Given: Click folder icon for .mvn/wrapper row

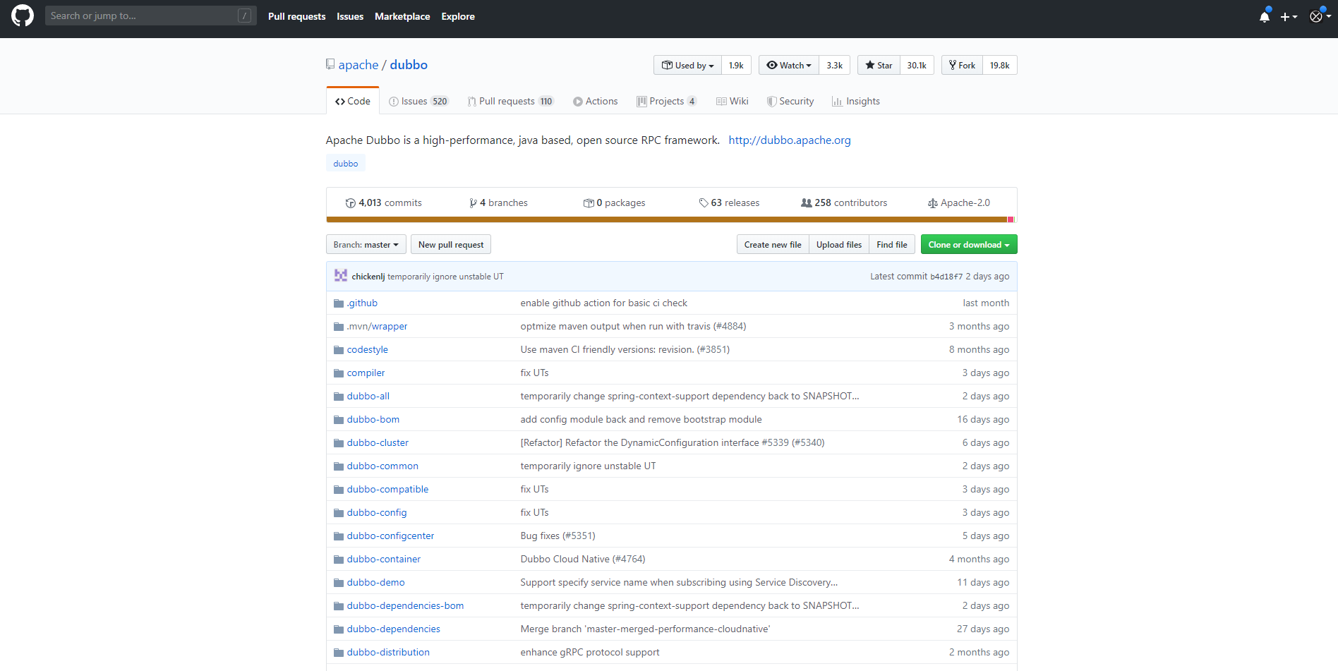Looking at the screenshot, I should click(339, 327).
